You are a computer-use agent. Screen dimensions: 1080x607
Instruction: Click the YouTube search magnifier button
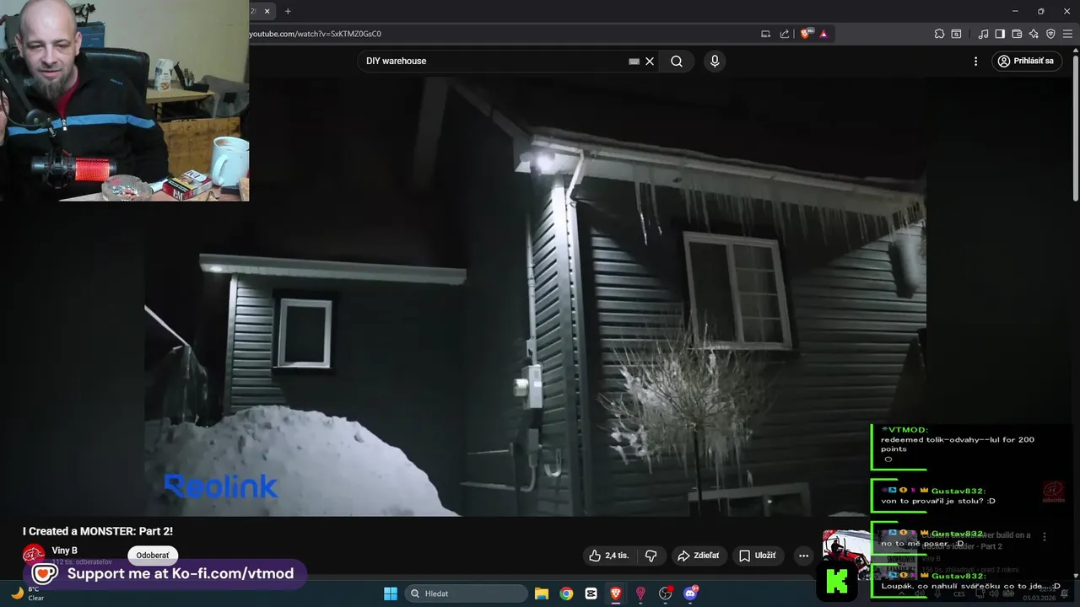coord(677,62)
